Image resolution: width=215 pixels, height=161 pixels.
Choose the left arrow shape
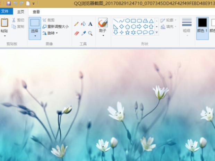[x=145, y=27]
